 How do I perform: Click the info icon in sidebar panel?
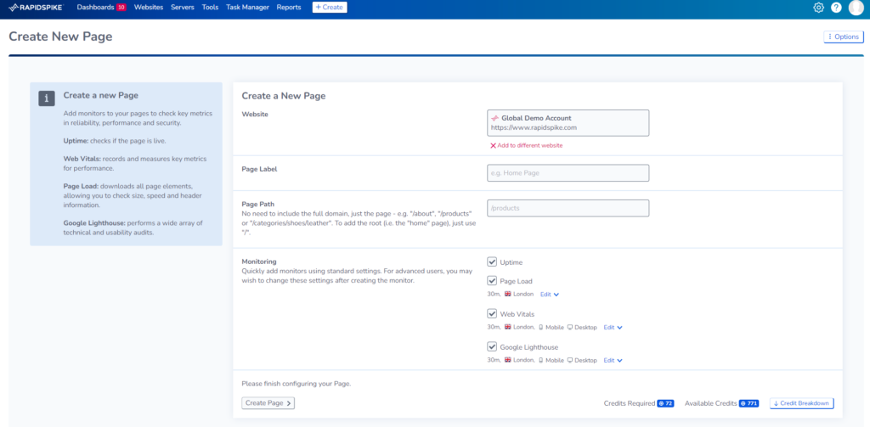tap(47, 98)
